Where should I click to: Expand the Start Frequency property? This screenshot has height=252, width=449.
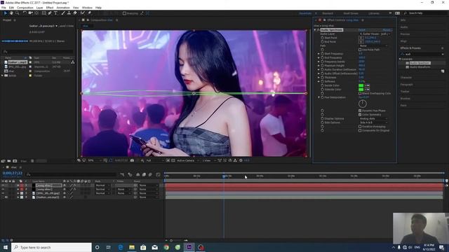[x=319, y=54]
